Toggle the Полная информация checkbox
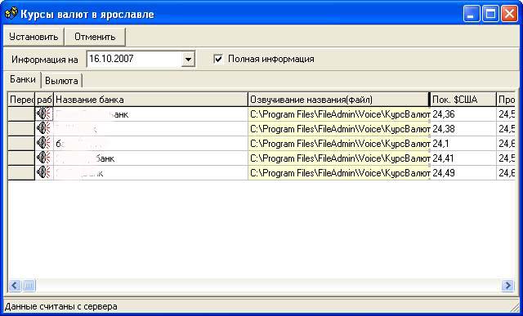This screenshot has width=523, height=316. click(x=218, y=60)
